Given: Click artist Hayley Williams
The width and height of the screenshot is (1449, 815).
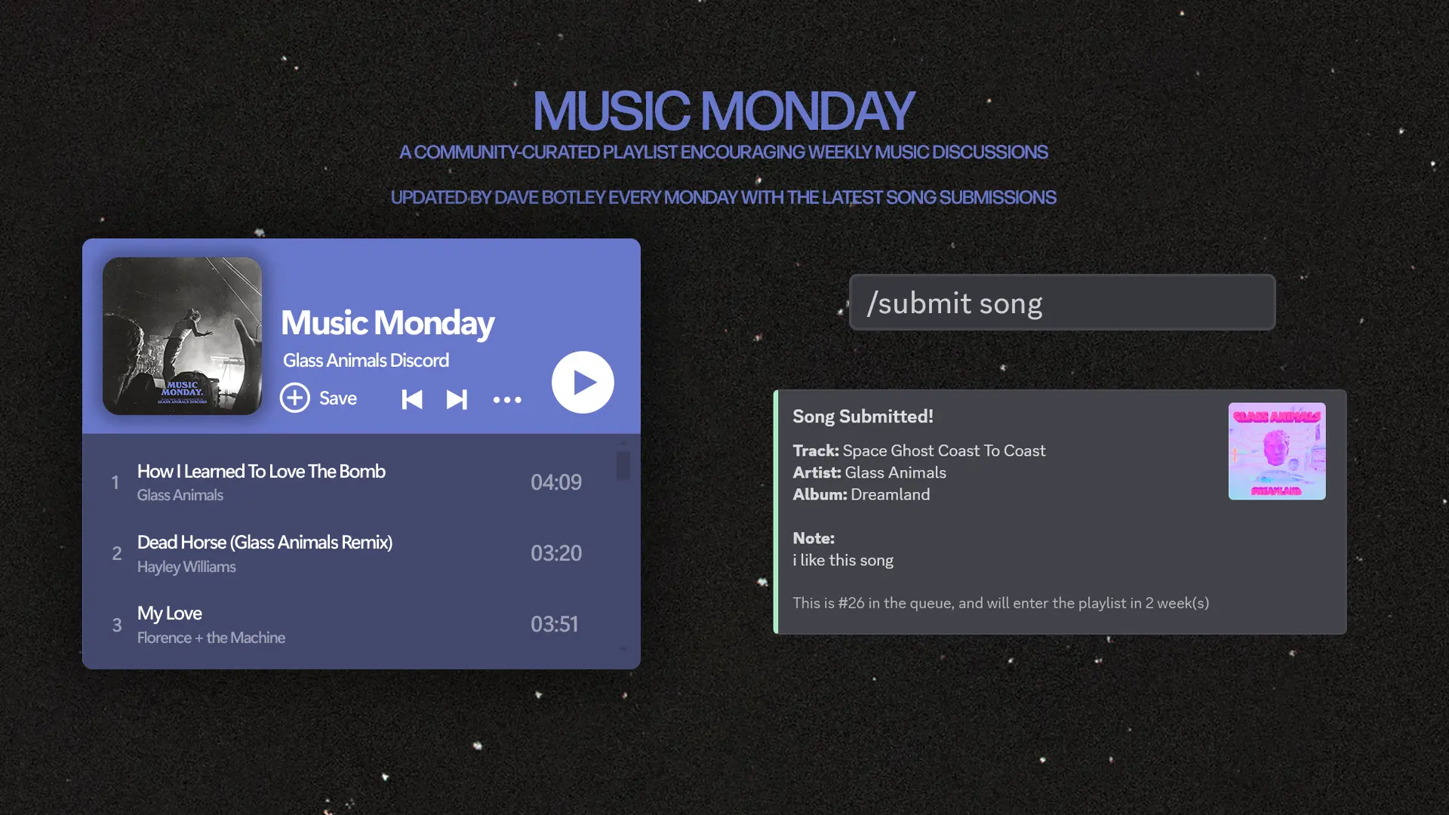Looking at the screenshot, I should point(186,567).
